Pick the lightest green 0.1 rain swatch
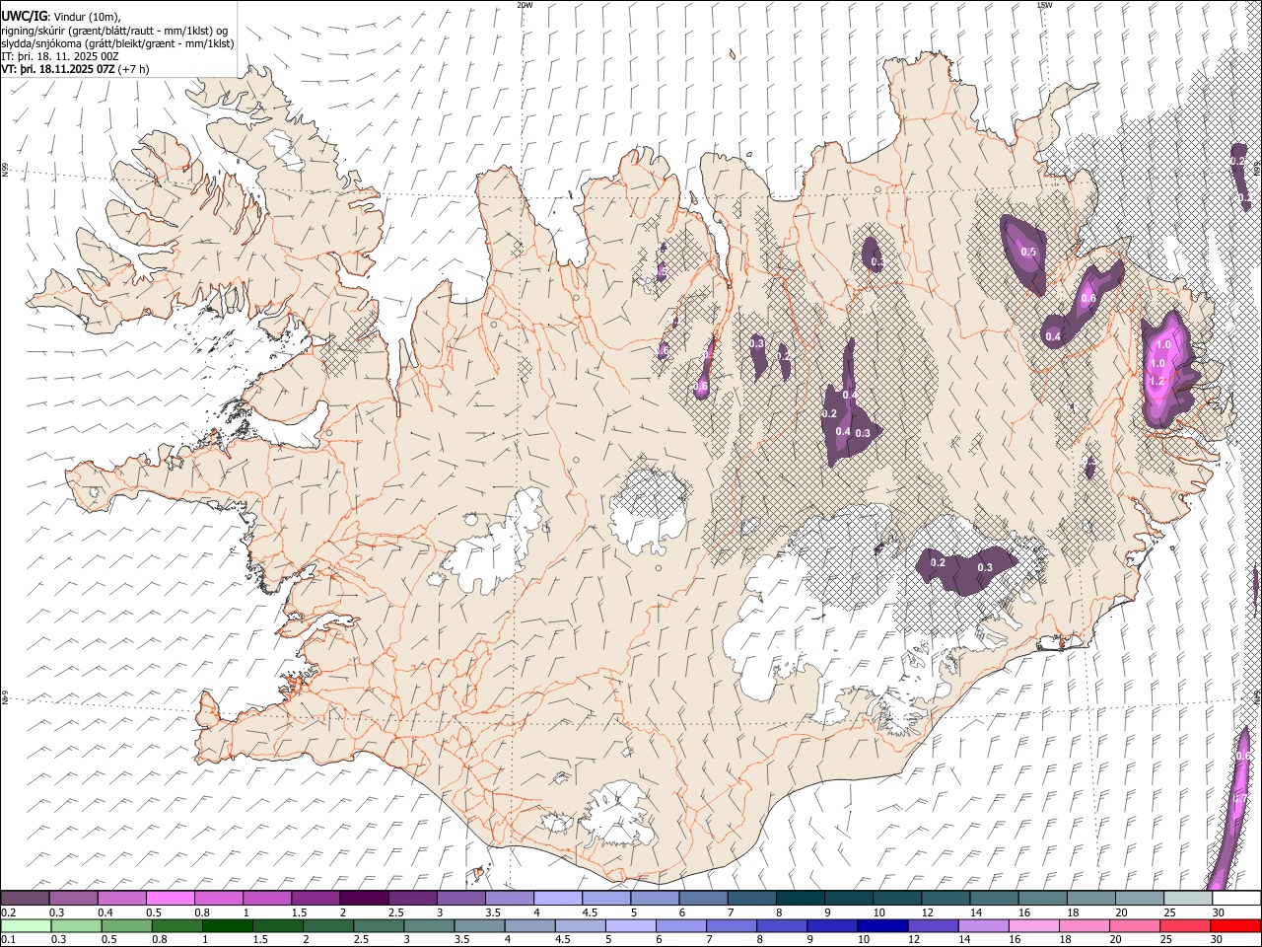 [26, 926]
